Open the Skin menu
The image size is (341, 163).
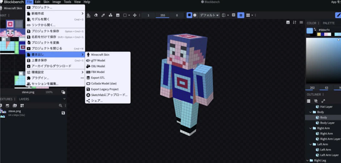click(46, 2)
